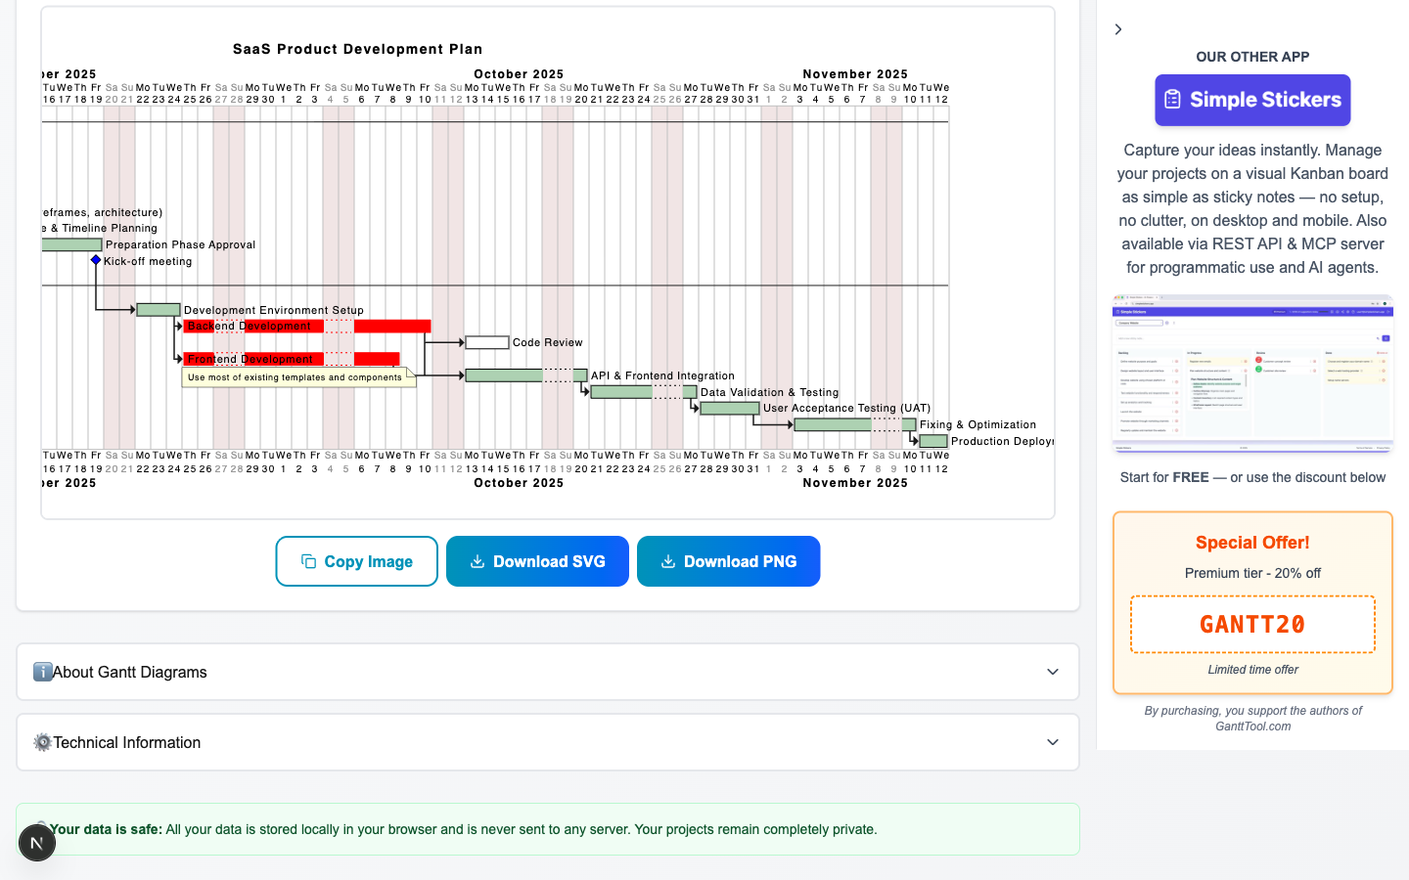Screen dimensions: 1409x880
Task: Click the Limited time offer text
Action: click(1252, 670)
